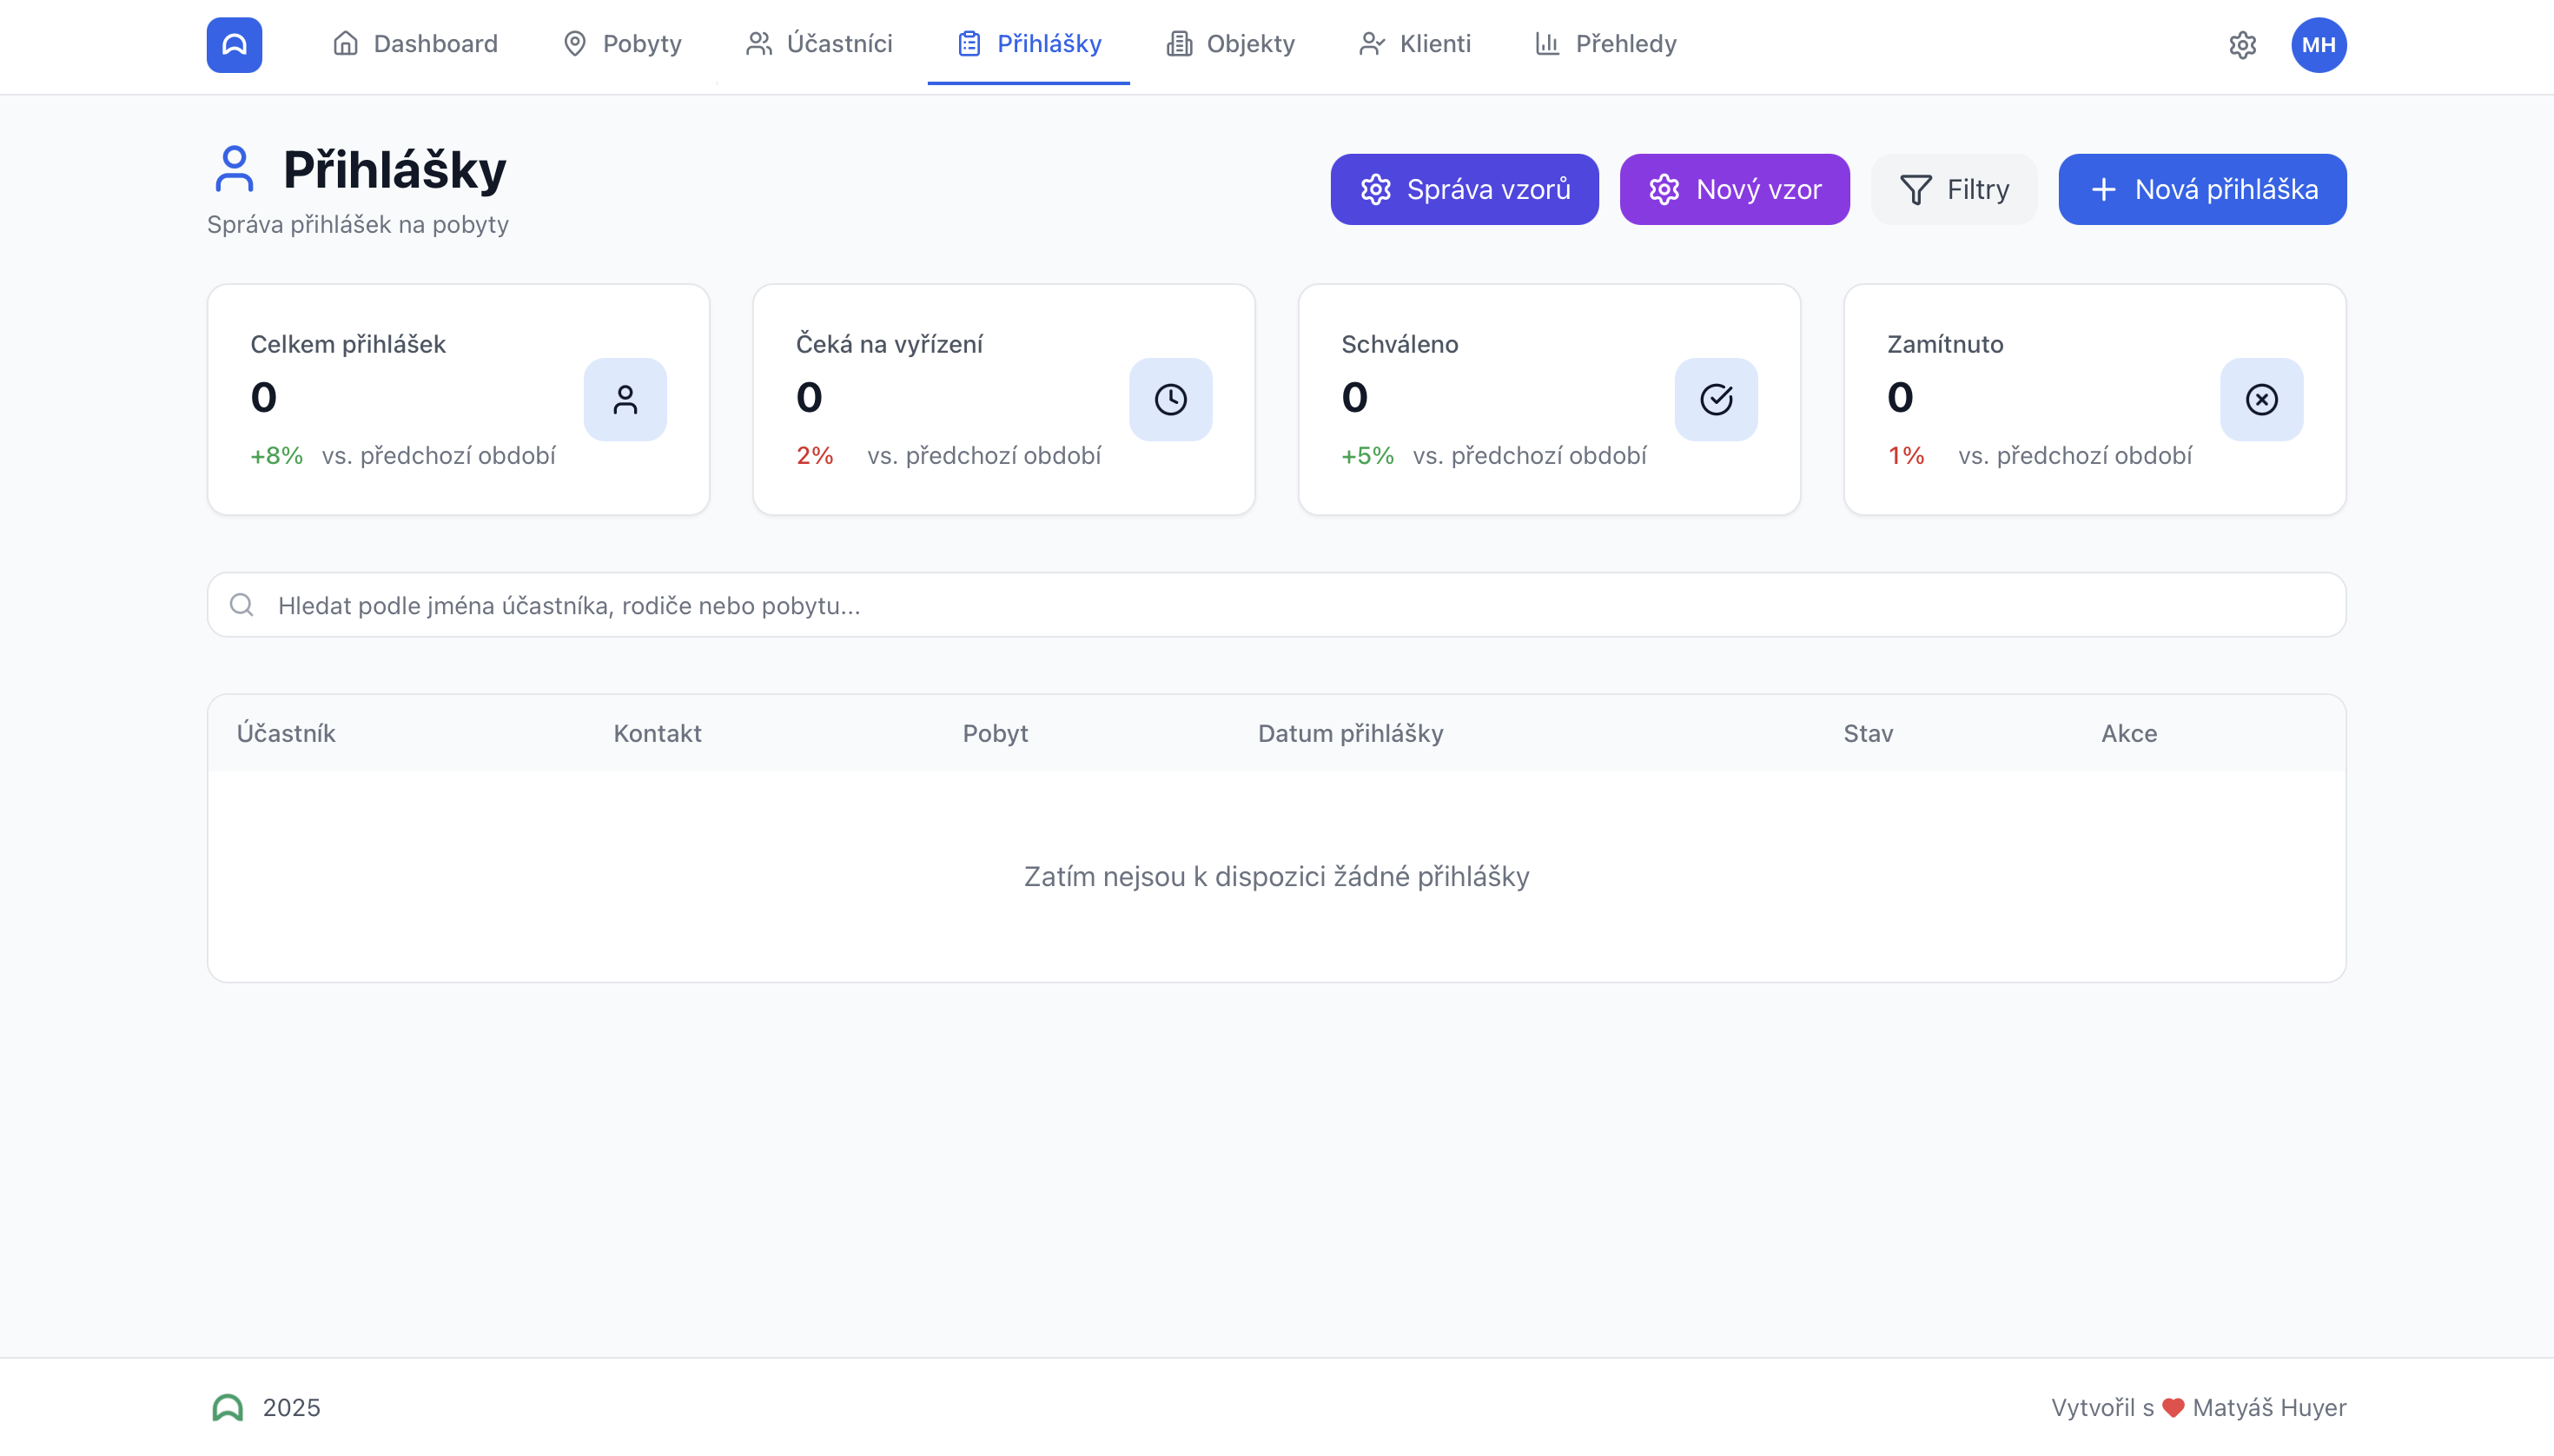
Task: View the Přehledy reports tab
Action: point(1605,44)
